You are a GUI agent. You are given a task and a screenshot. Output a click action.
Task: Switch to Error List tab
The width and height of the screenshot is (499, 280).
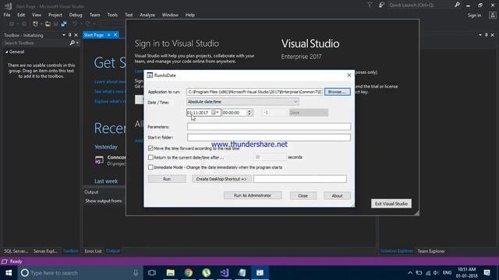point(93,251)
